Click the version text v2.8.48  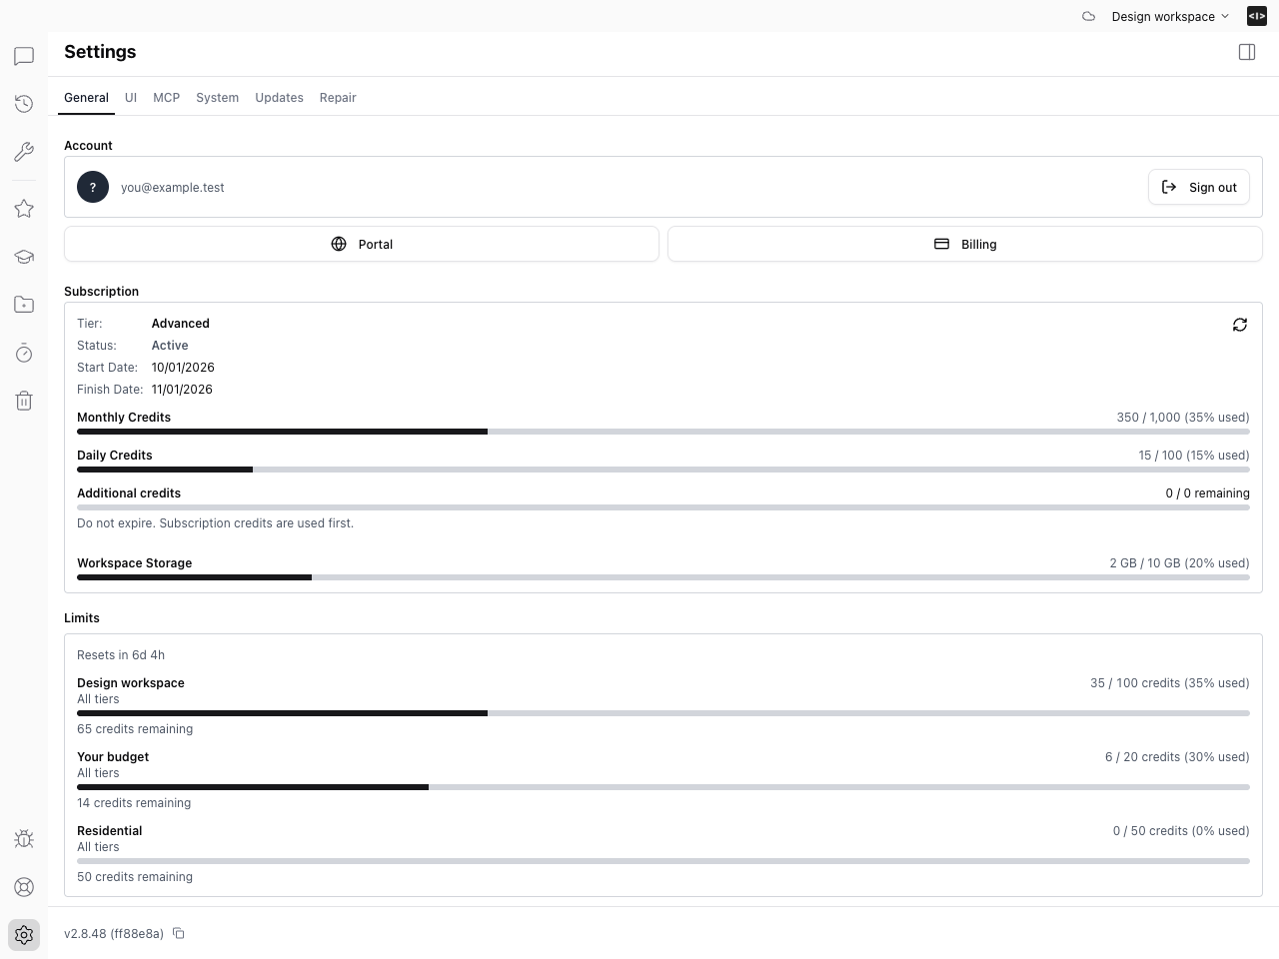pyautogui.click(x=114, y=934)
